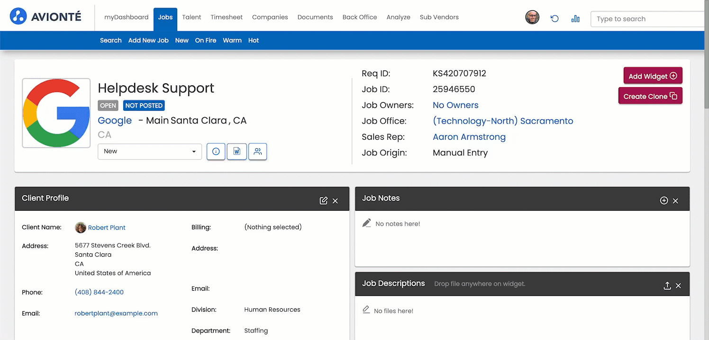
Task: Upload a job description file
Action: pos(667,286)
